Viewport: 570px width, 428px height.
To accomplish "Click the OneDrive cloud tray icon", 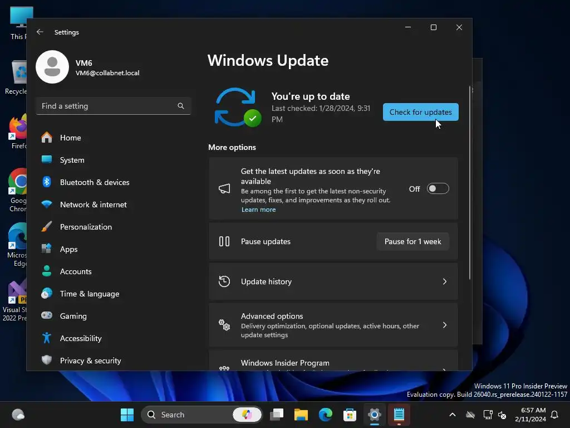I will pyautogui.click(x=470, y=415).
